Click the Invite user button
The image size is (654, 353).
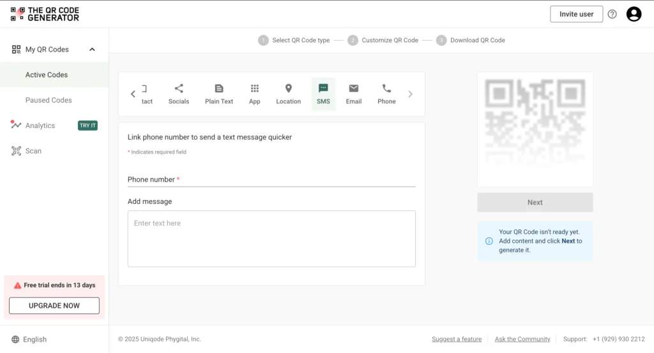[x=577, y=14]
